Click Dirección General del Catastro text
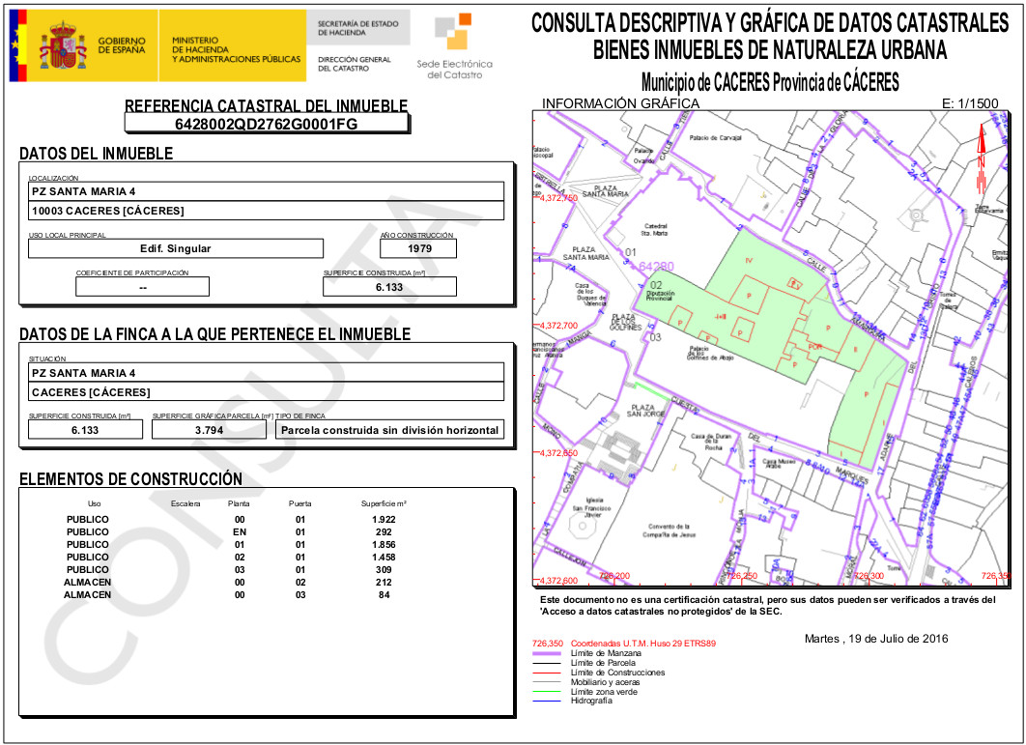1026x745 pixels. pyautogui.click(x=355, y=64)
